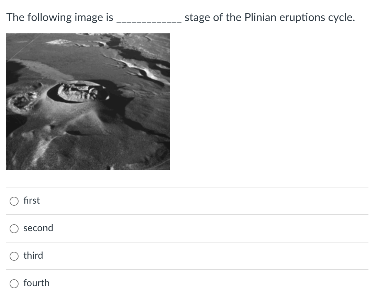Click the 'fourth' answer label text
The image size is (376, 302).
[36, 283]
